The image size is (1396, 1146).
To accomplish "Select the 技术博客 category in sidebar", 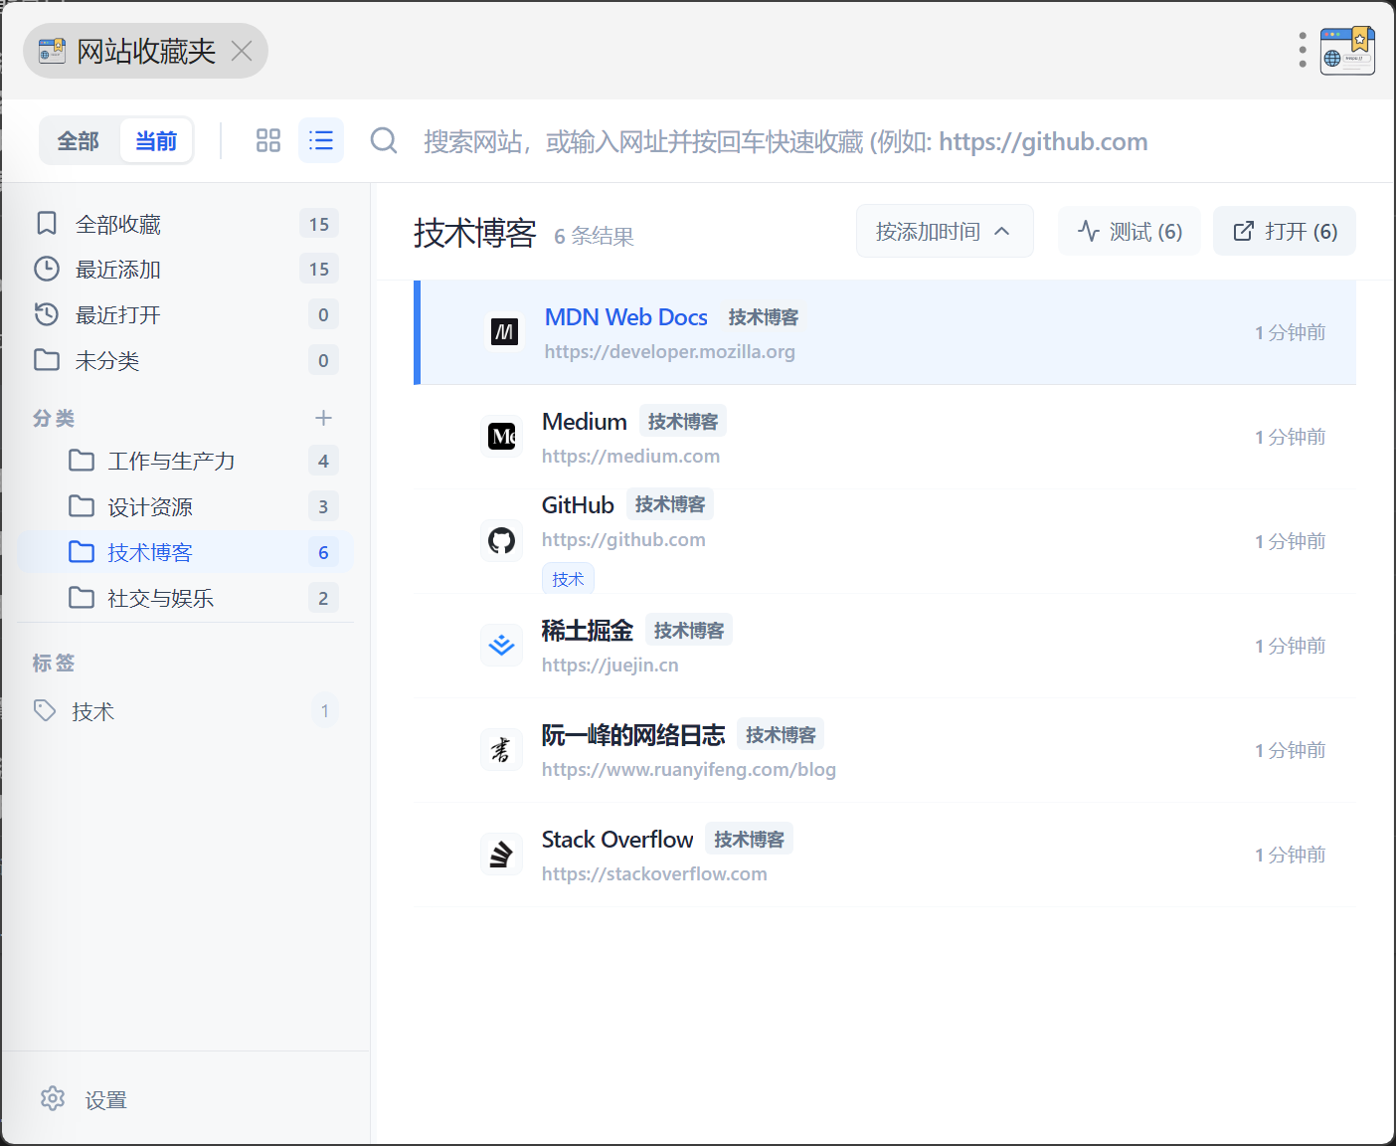I will point(150,552).
